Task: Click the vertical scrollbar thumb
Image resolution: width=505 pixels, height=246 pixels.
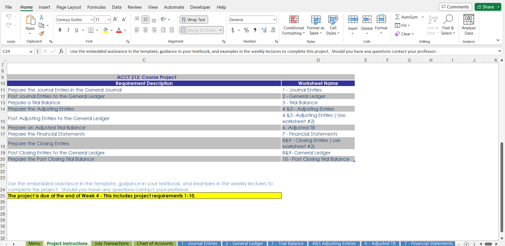Action: tap(502, 187)
